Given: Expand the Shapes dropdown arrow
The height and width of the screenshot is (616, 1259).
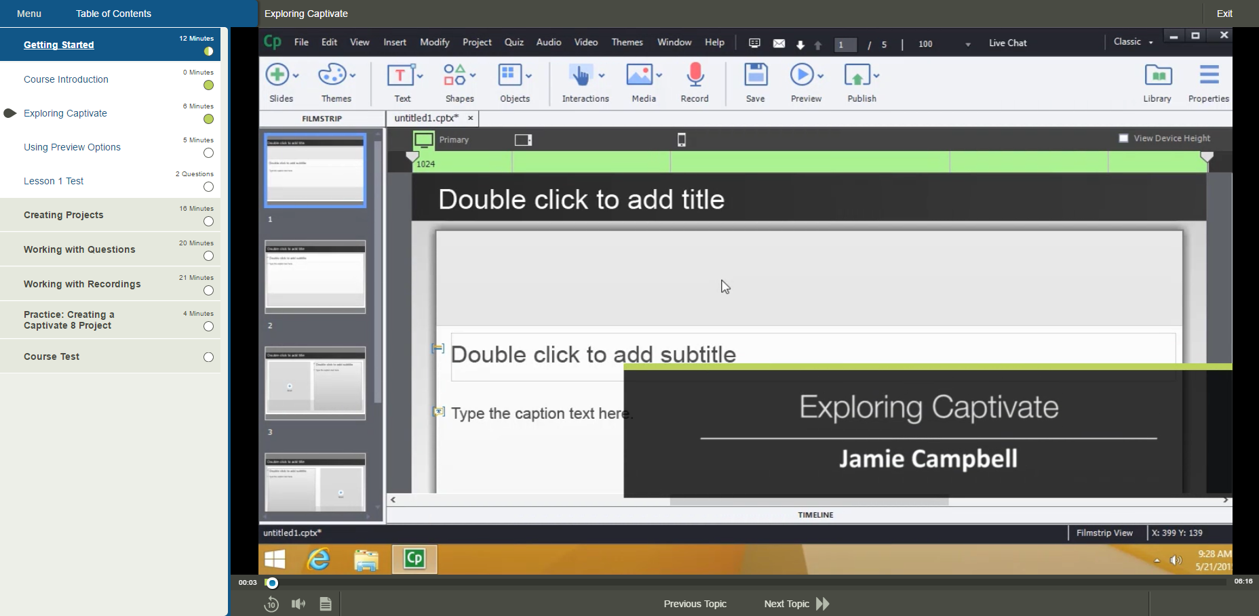Looking at the screenshot, I should click(473, 76).
